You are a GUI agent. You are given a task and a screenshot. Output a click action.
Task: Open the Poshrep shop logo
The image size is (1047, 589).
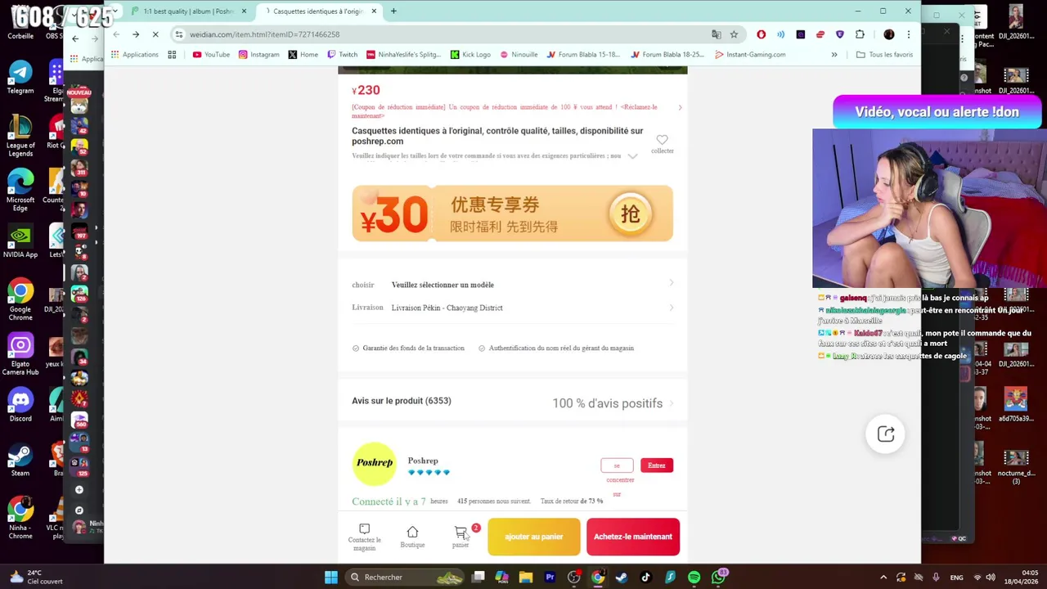tap(374, 463)
